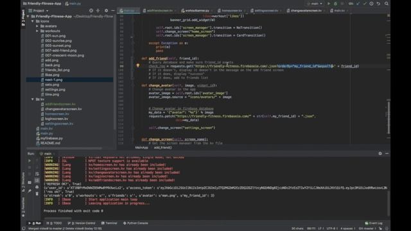
Task: Toggle scroll to end in Run console
Action: pos(37,180)
